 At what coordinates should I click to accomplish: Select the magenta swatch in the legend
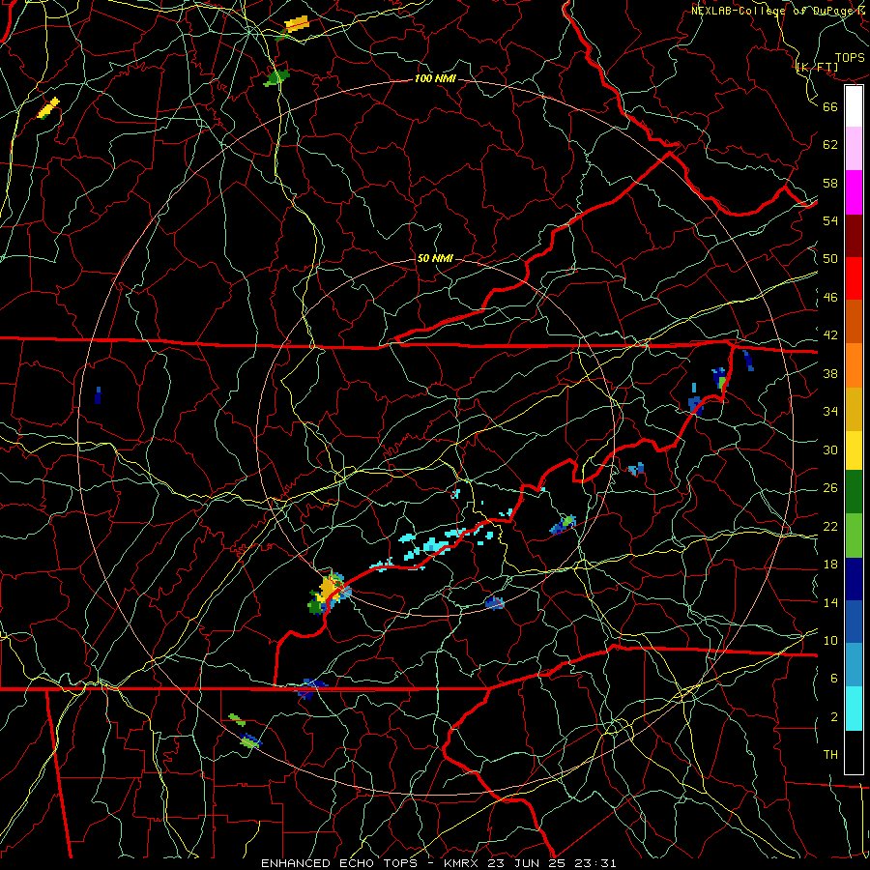pos(854,192)
